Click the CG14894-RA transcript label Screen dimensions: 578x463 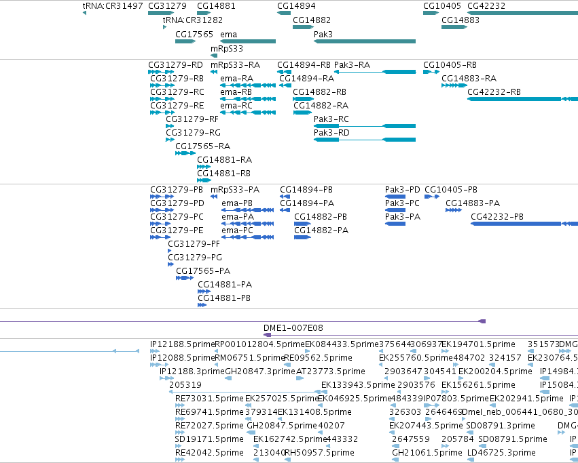pyautogui.click(x=307, y=79)
